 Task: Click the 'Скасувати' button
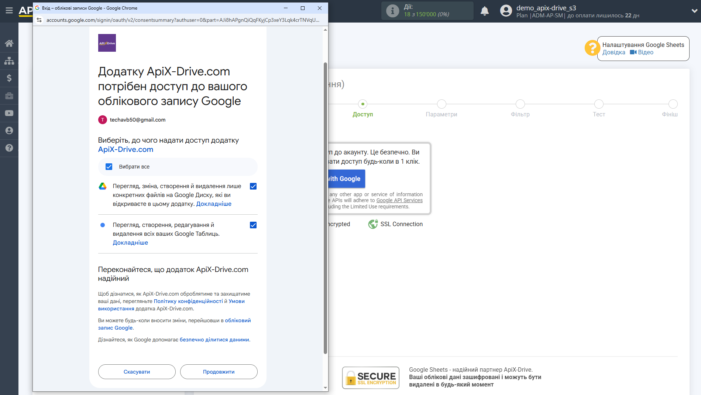(137, 372)
